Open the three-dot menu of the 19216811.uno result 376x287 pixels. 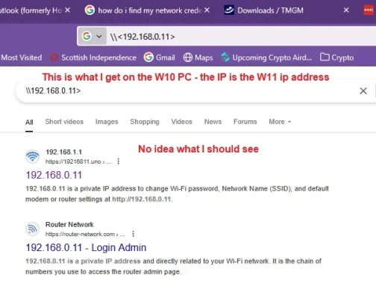(119, 161)
